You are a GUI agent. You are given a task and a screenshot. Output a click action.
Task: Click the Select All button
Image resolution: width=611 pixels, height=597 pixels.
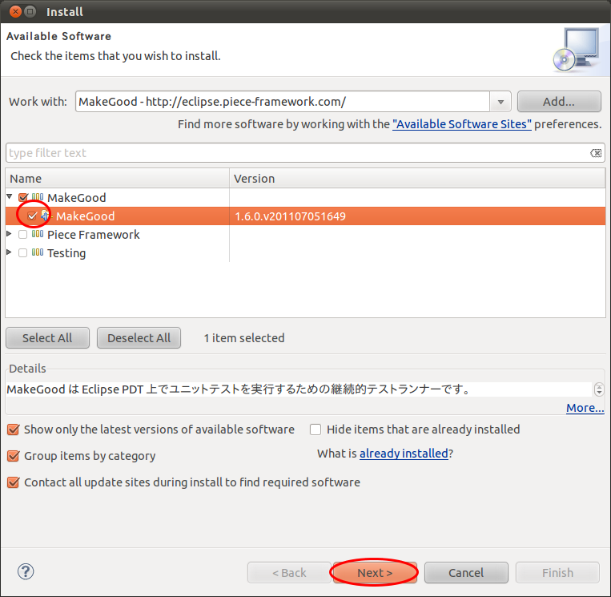click(47, 337)
